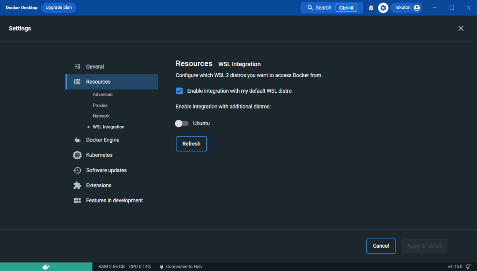Expand the General settings section
This screenshot has height=271, width=477.
[x=95, y=67]
